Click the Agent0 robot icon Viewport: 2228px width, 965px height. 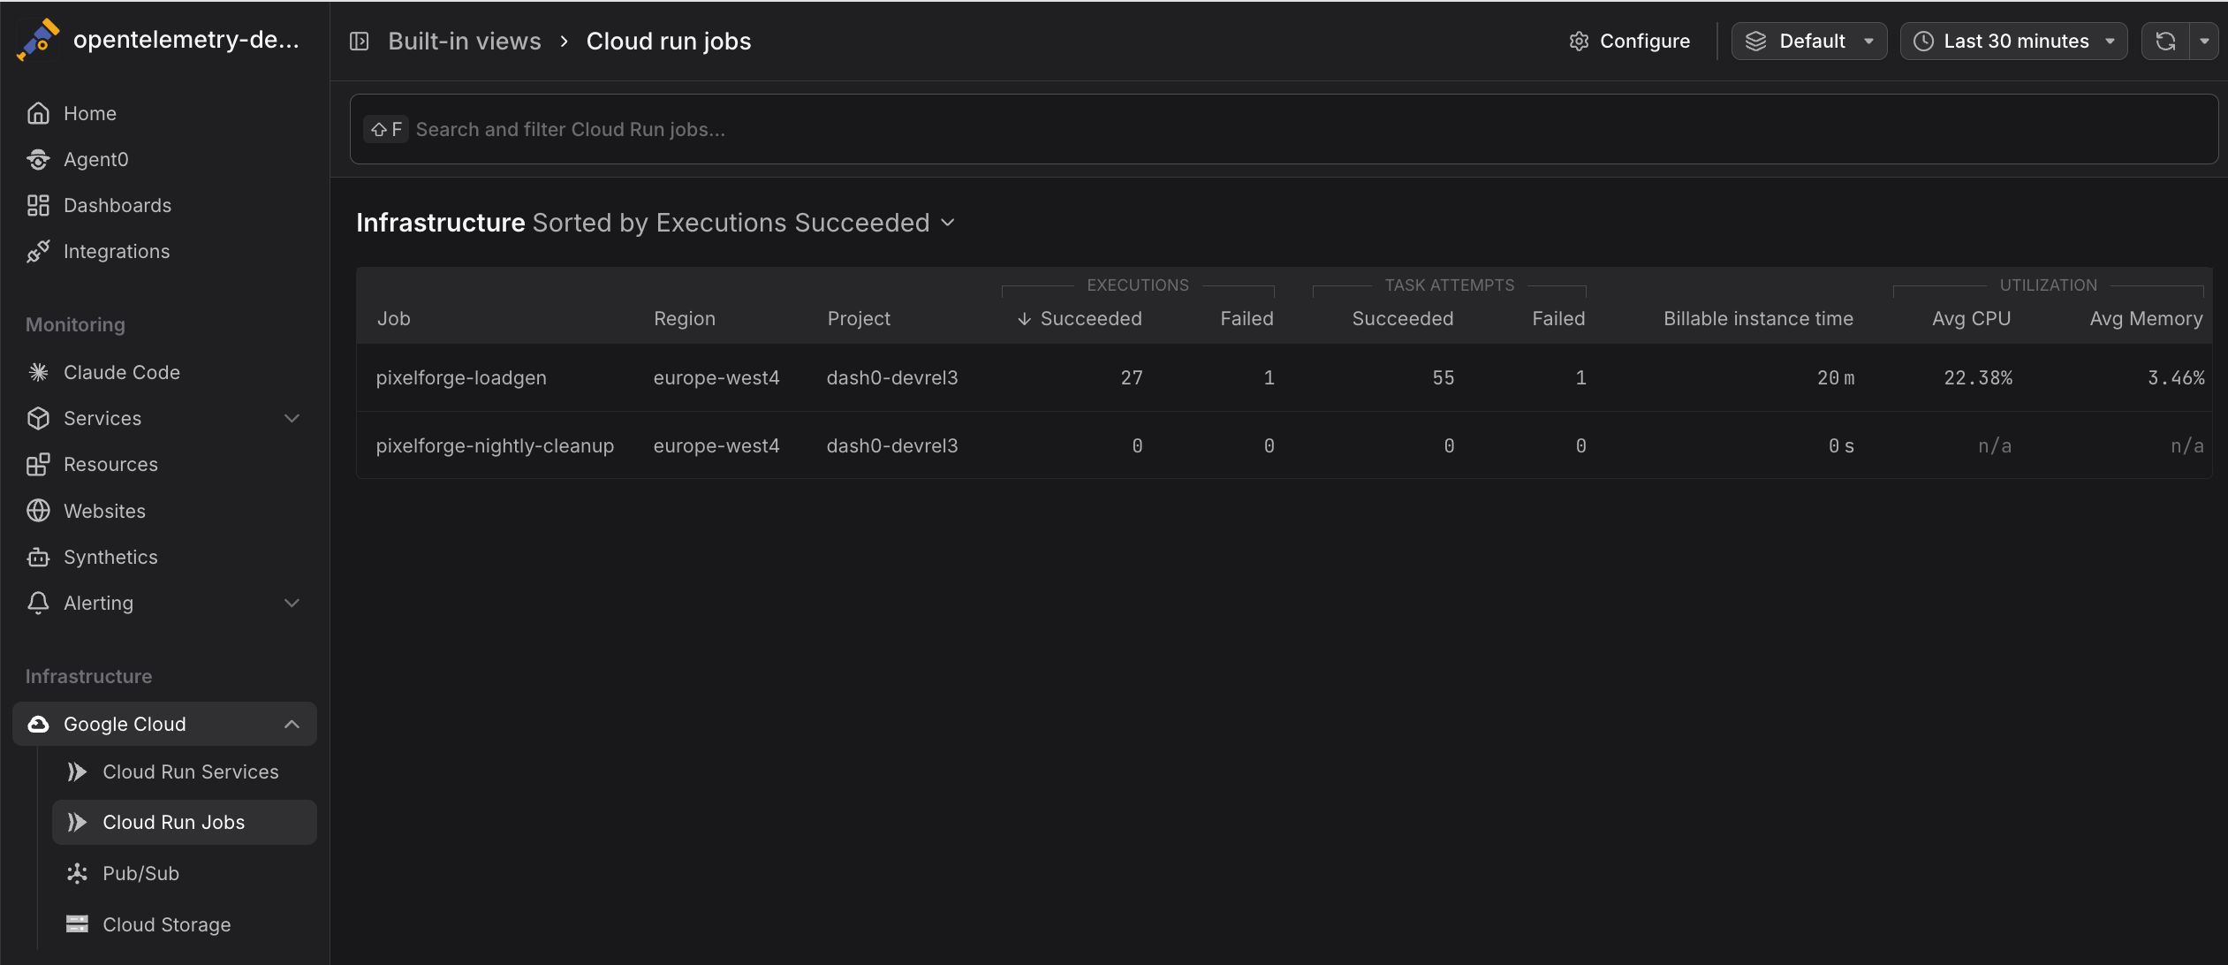38,159
